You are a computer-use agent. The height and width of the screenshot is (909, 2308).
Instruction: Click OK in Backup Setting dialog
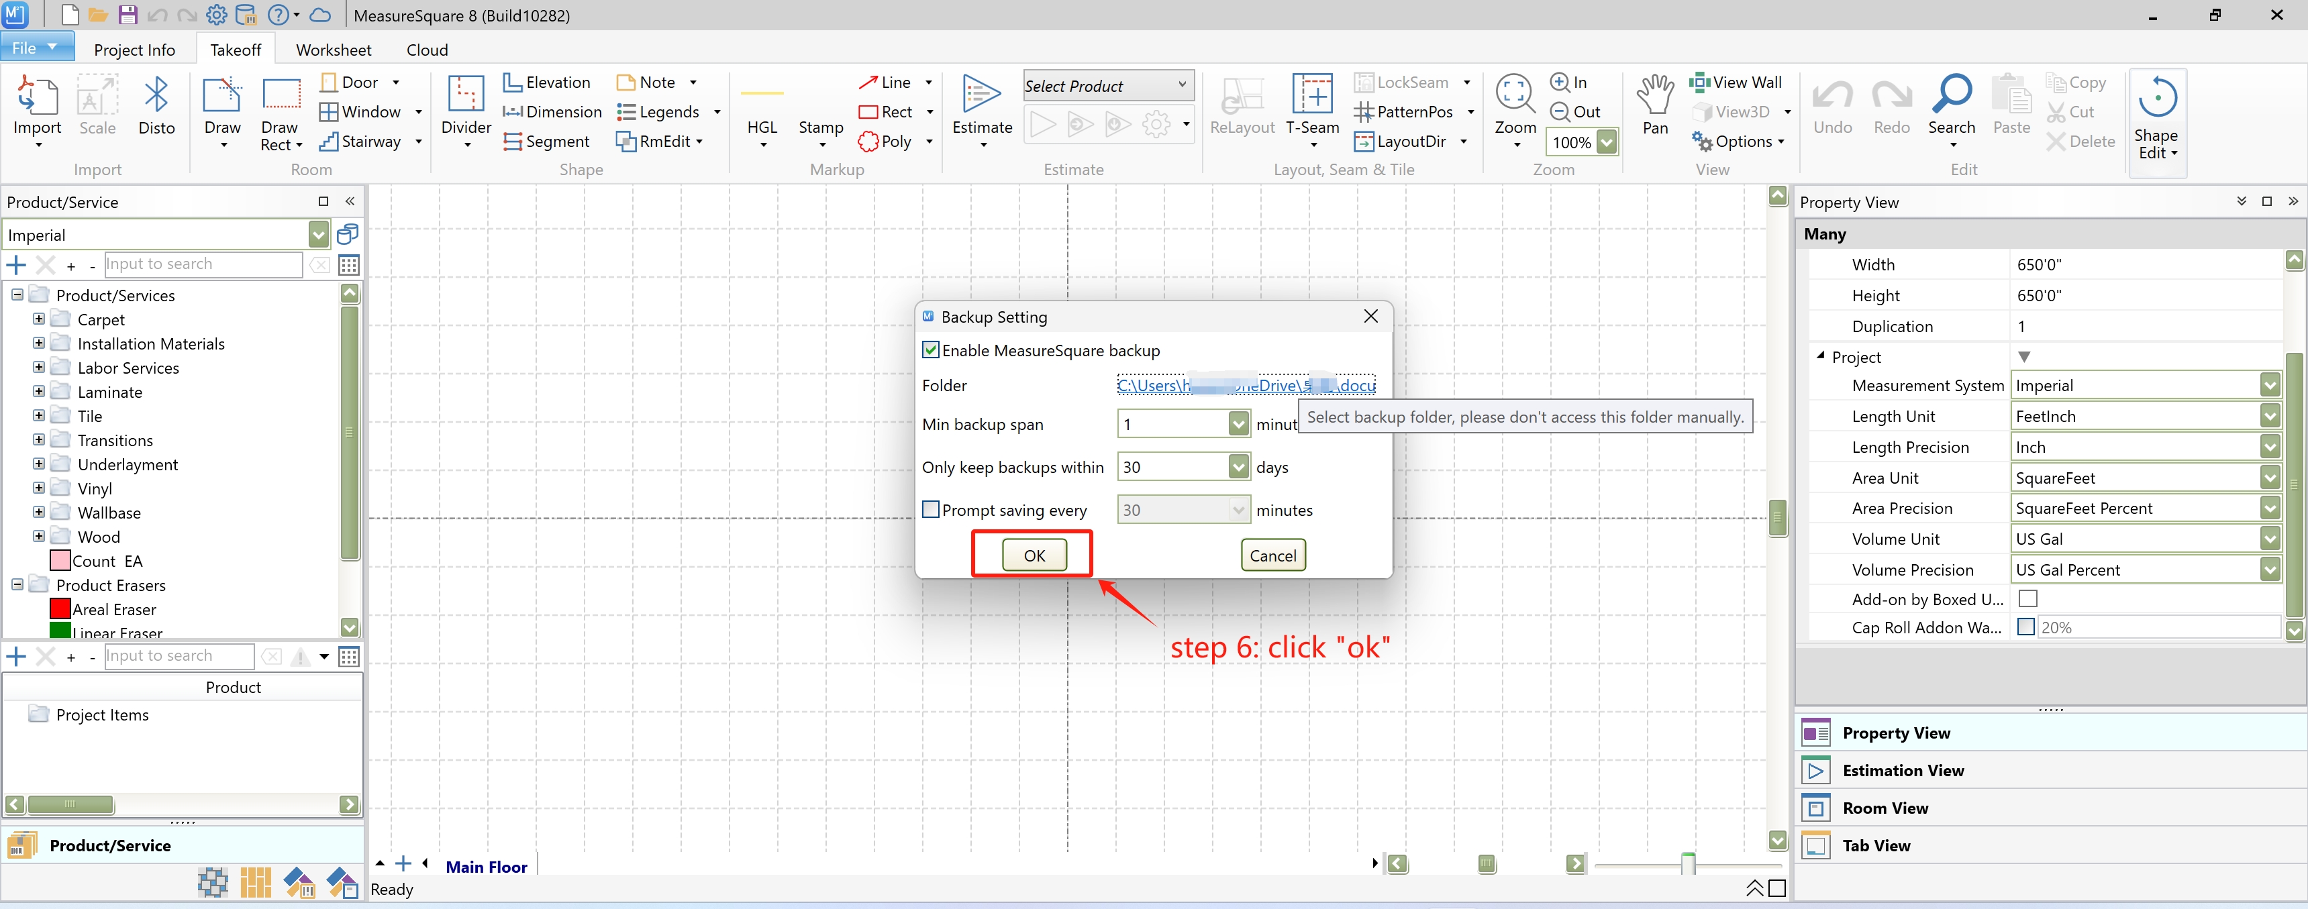tap(1034, 555)
